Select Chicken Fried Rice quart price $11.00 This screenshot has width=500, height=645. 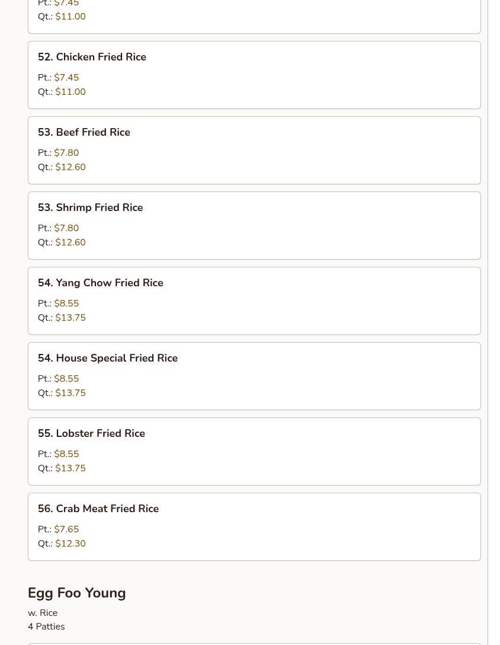pyautogui.click(x=70, y=92)
